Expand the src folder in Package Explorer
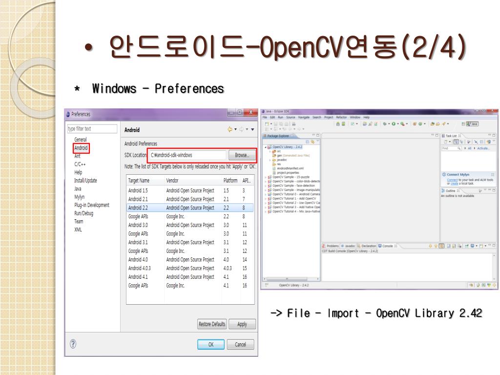The height and width of the screenshot is (375, 500). click(270, 151)
